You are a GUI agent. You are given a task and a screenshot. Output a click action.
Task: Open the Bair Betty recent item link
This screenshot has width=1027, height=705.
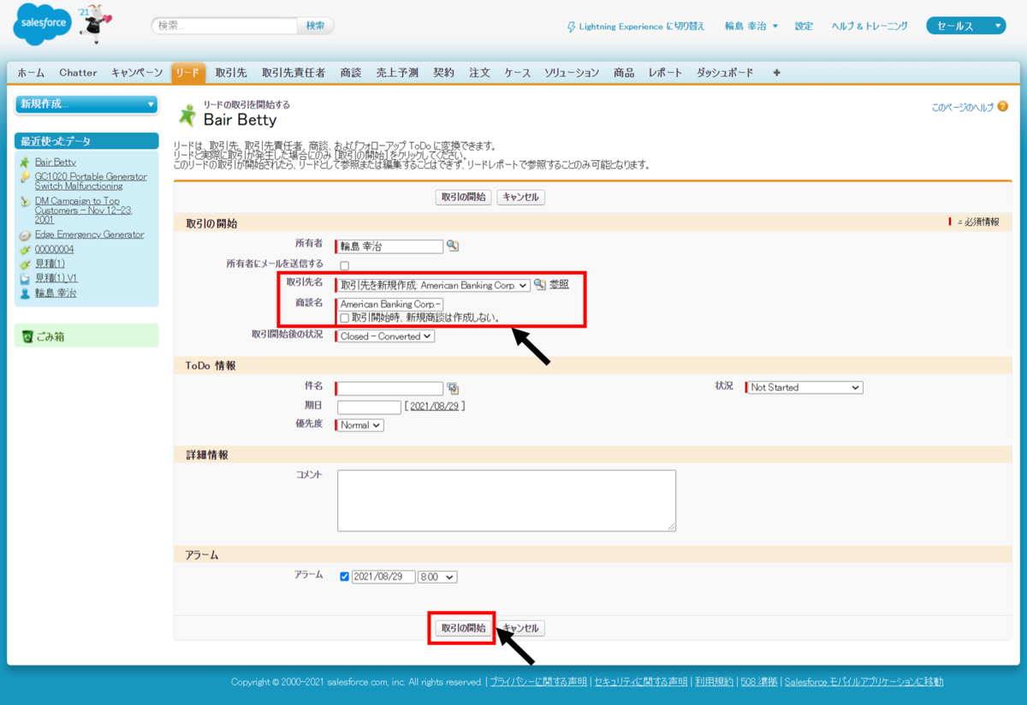[55, 162]
